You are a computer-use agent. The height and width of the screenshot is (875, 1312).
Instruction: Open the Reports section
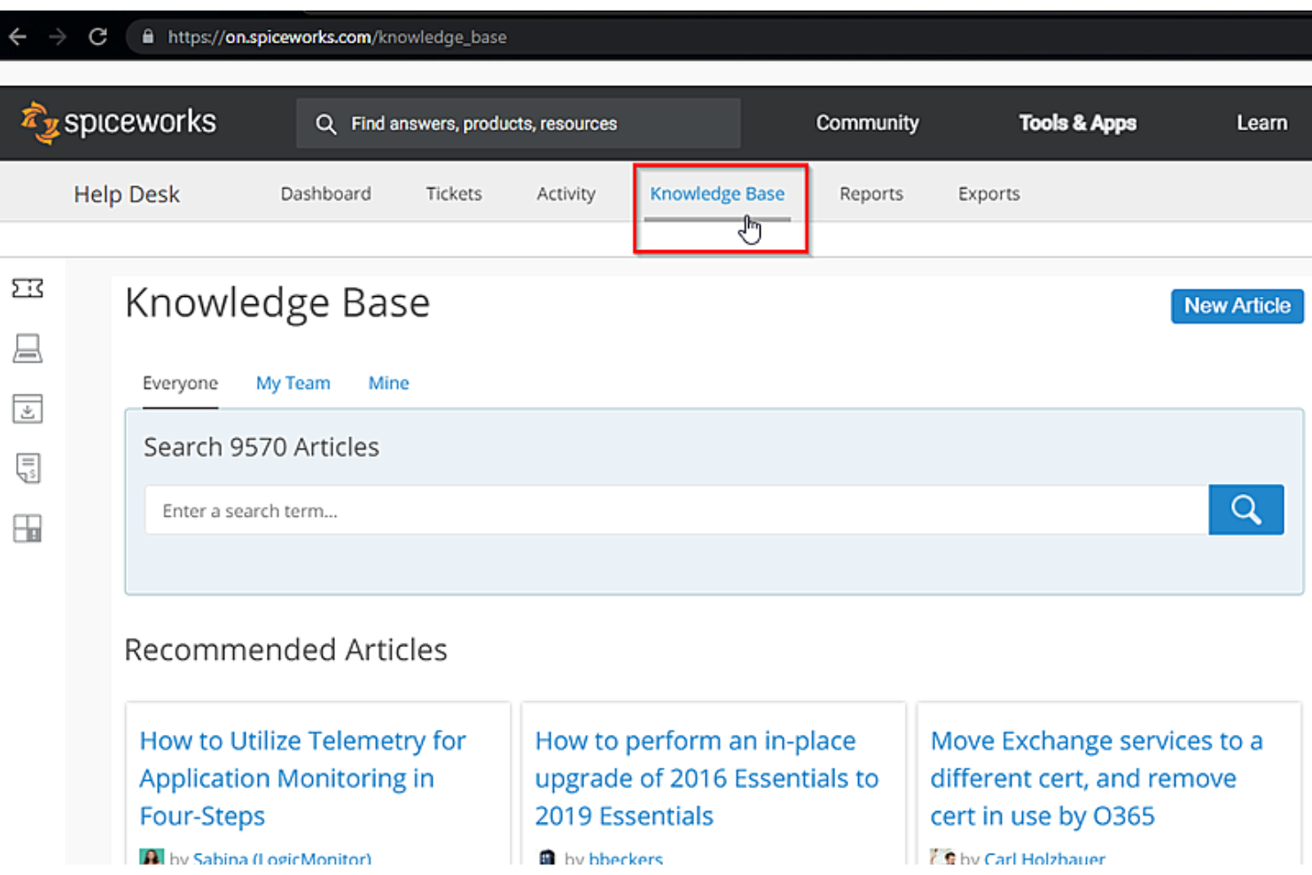pyautogui.click(x=871, y=193)
